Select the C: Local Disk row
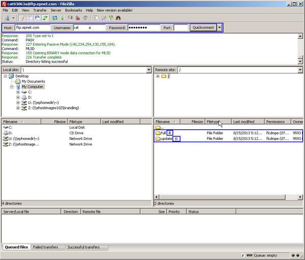305x260 pixels. coord(76,127)
